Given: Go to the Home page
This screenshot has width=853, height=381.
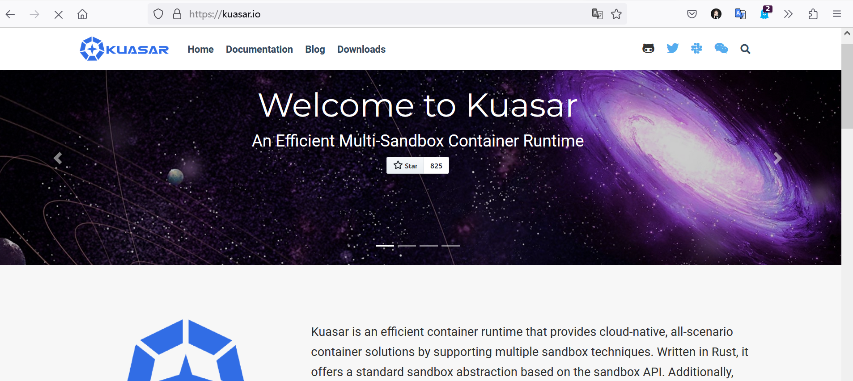Looking at the screenshot, I should [200, 49].
